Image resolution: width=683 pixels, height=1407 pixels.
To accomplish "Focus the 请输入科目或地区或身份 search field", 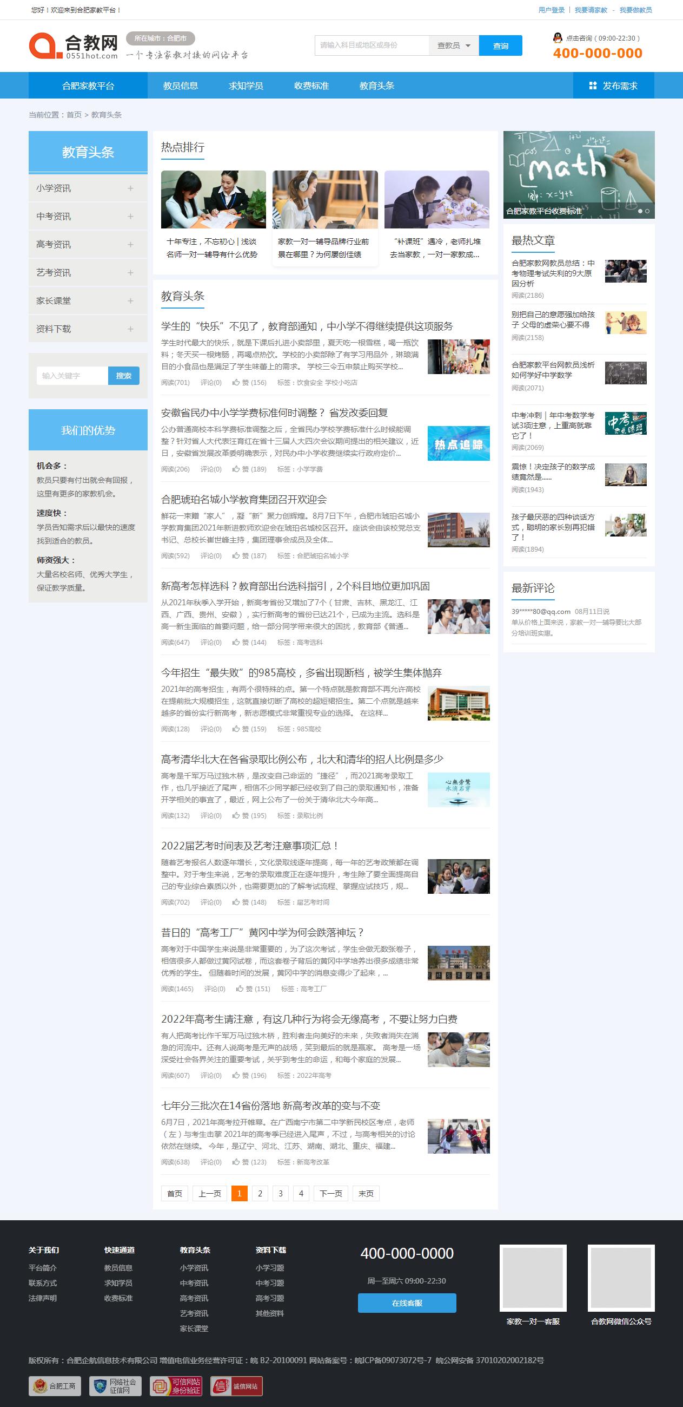I will 372,45.
